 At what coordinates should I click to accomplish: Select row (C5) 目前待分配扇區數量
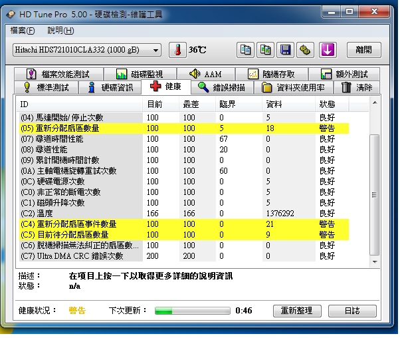click(184, 234)
